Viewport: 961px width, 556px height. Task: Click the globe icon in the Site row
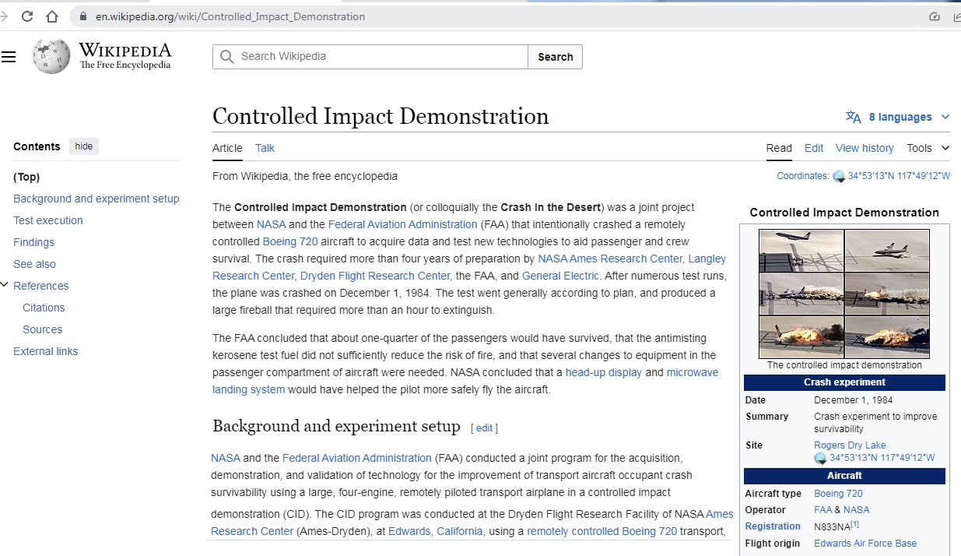(x=820, y=458)
